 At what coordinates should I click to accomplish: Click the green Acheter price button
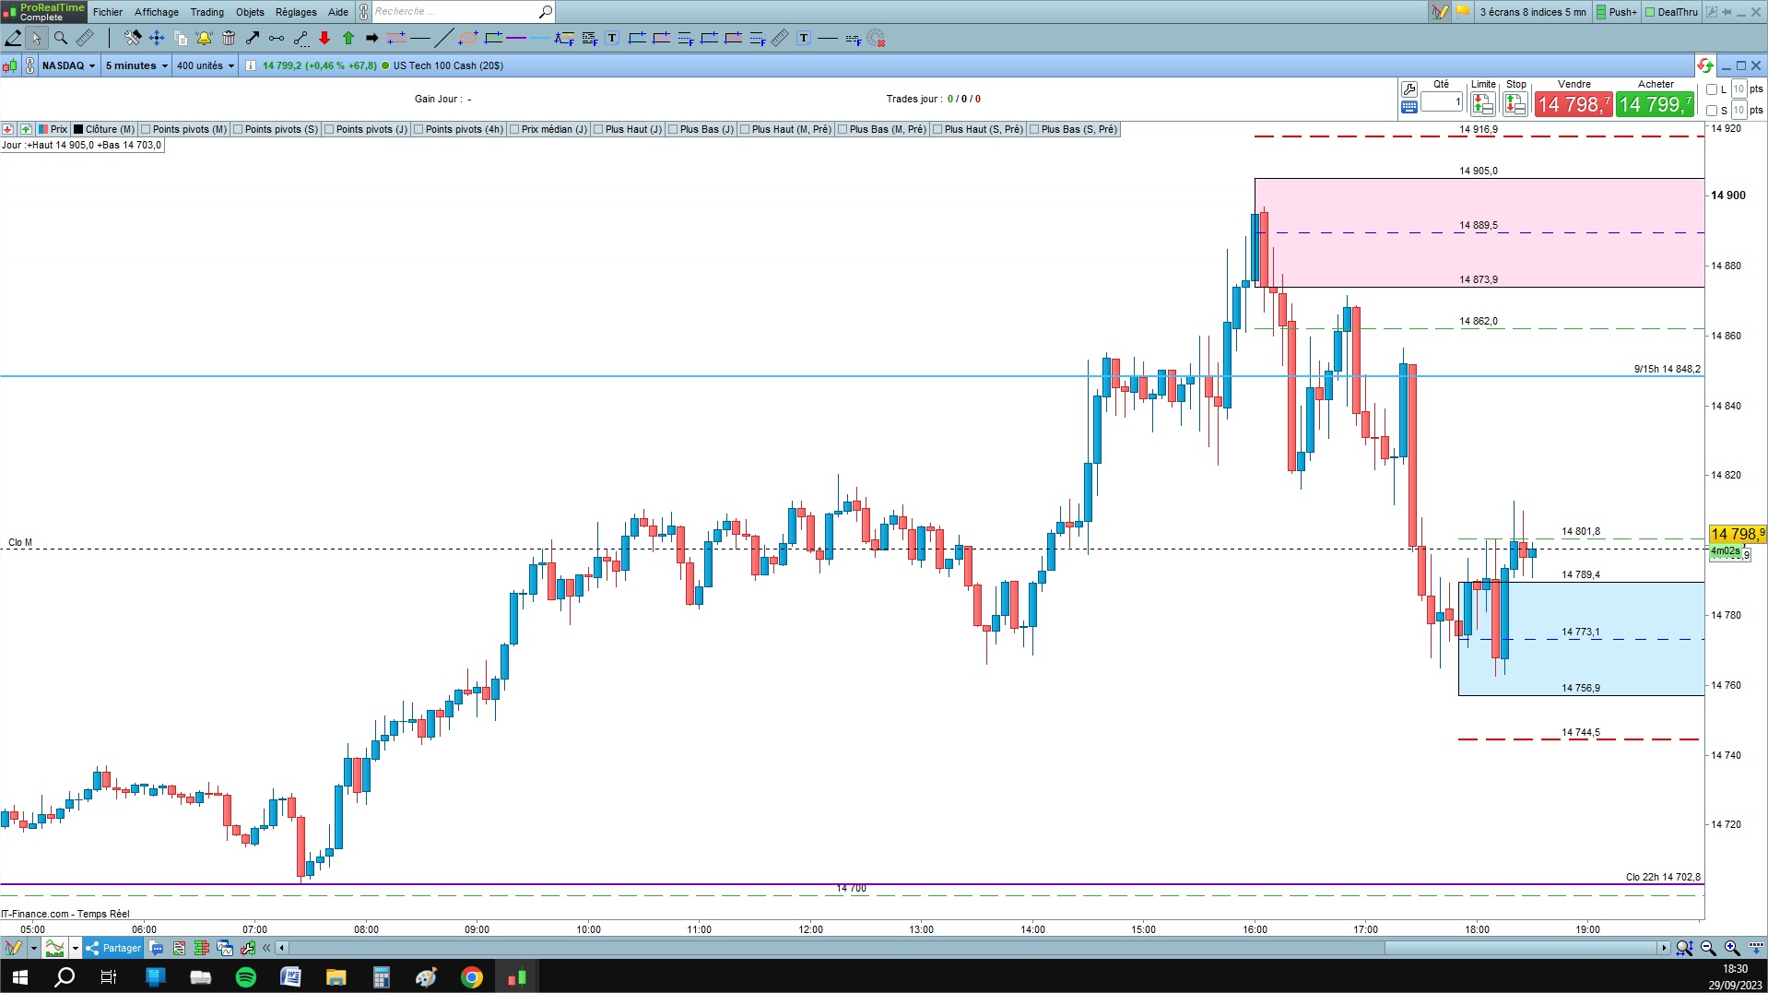[x=1656, y=104]
